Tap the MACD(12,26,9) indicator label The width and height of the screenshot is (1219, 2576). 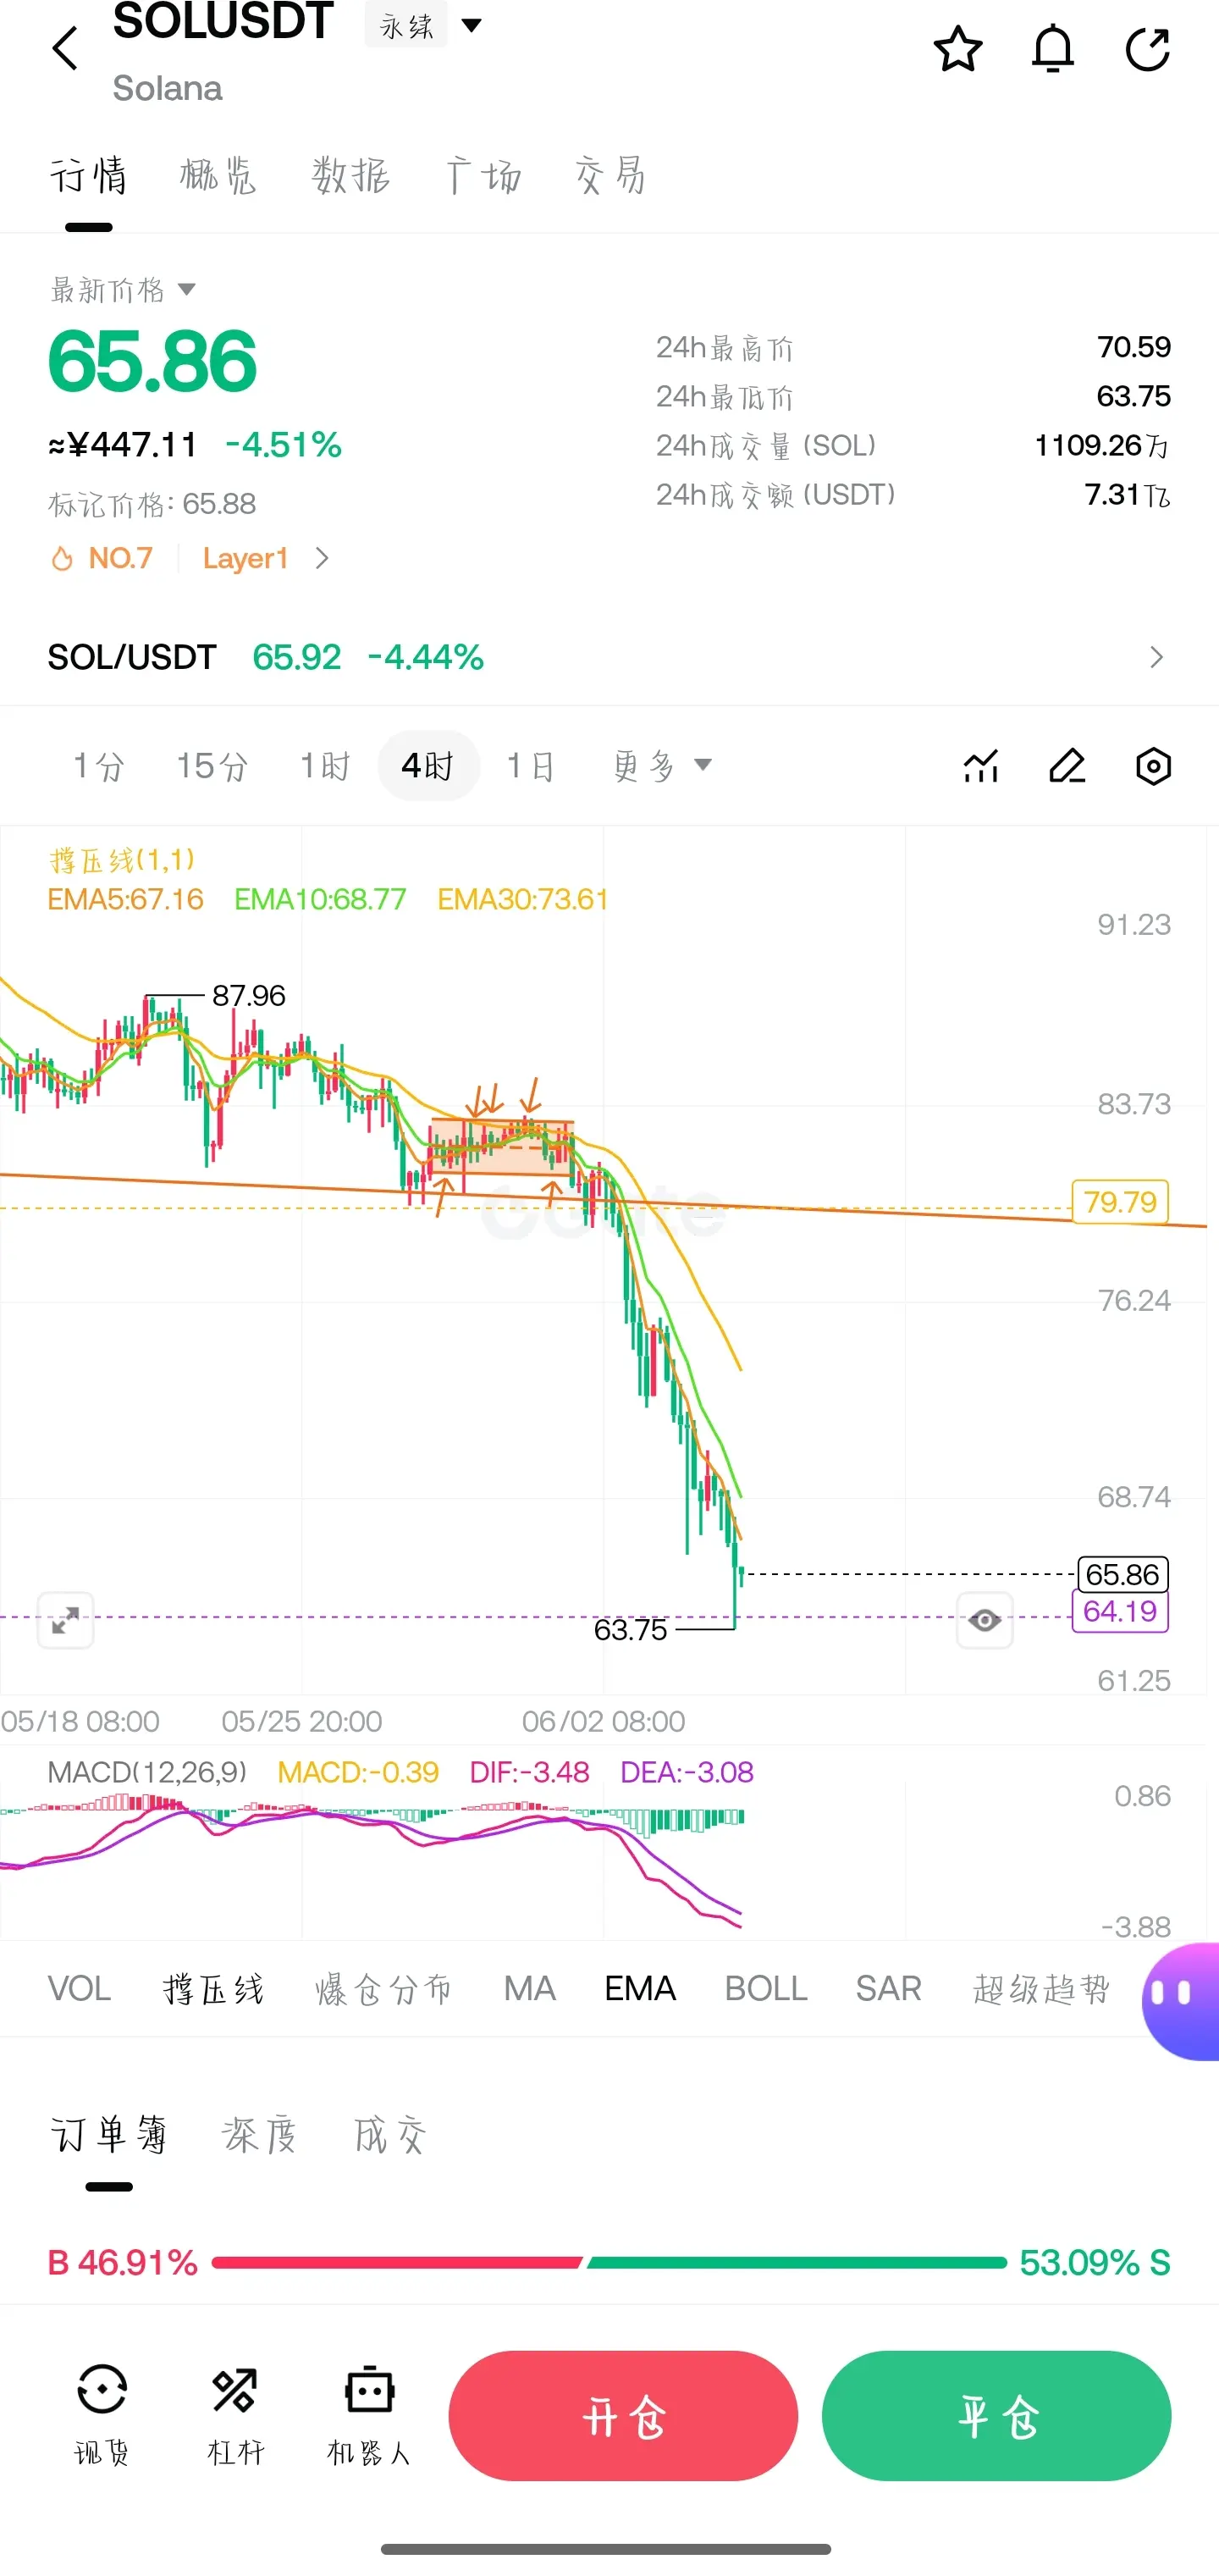click(x=147, y=1772)
